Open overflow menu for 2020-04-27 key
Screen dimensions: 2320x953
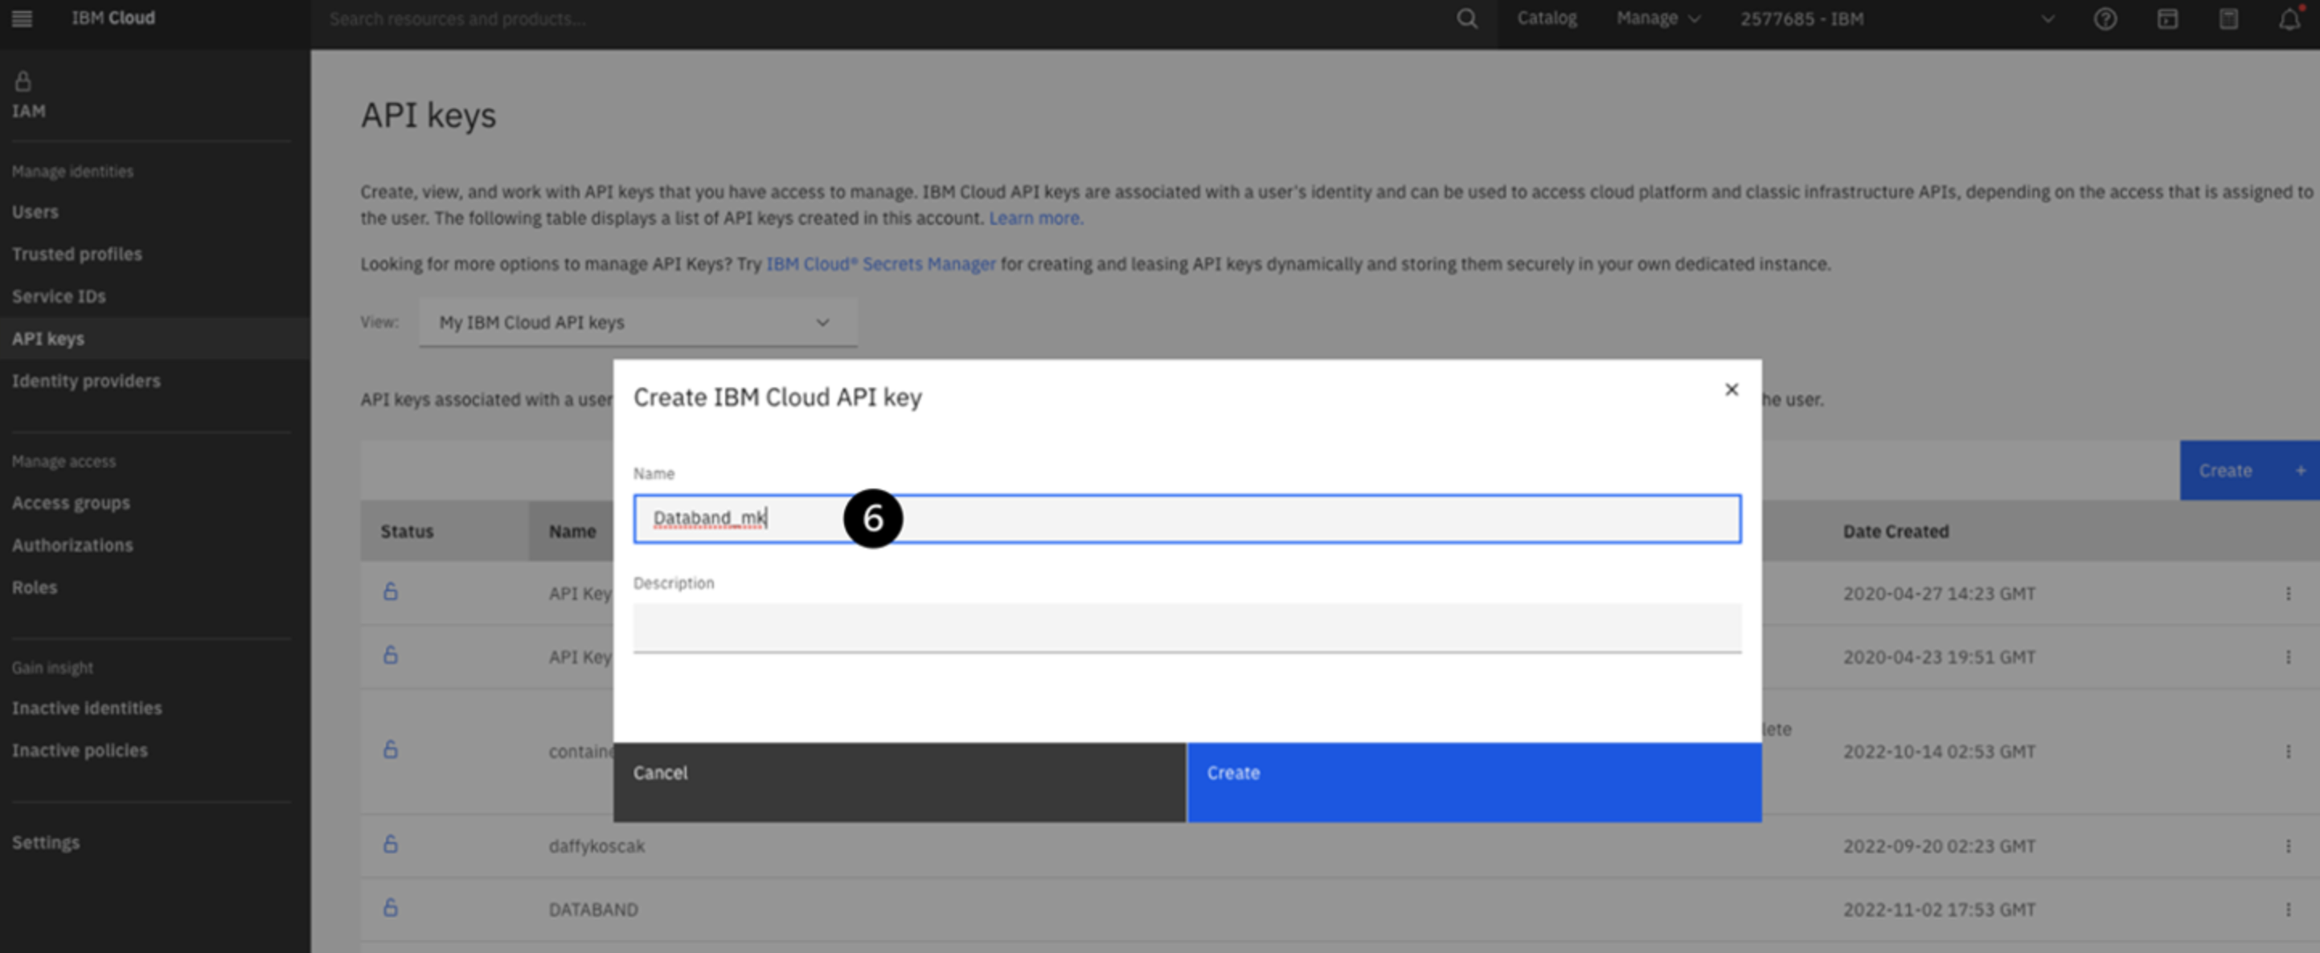coord(2288,593)
